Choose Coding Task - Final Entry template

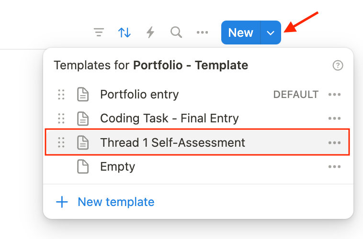169,119
